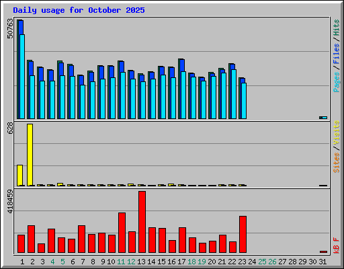Click the cyan pages bar for day 11
344x269 pixels.
(123, 95)
